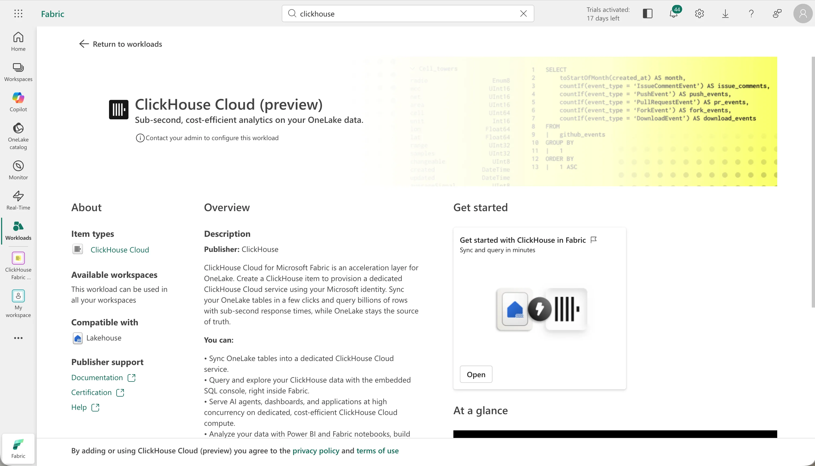The image size is (815, 466).
Task: Click the Lakehouse compatible icon
Action: click(77, 338)
